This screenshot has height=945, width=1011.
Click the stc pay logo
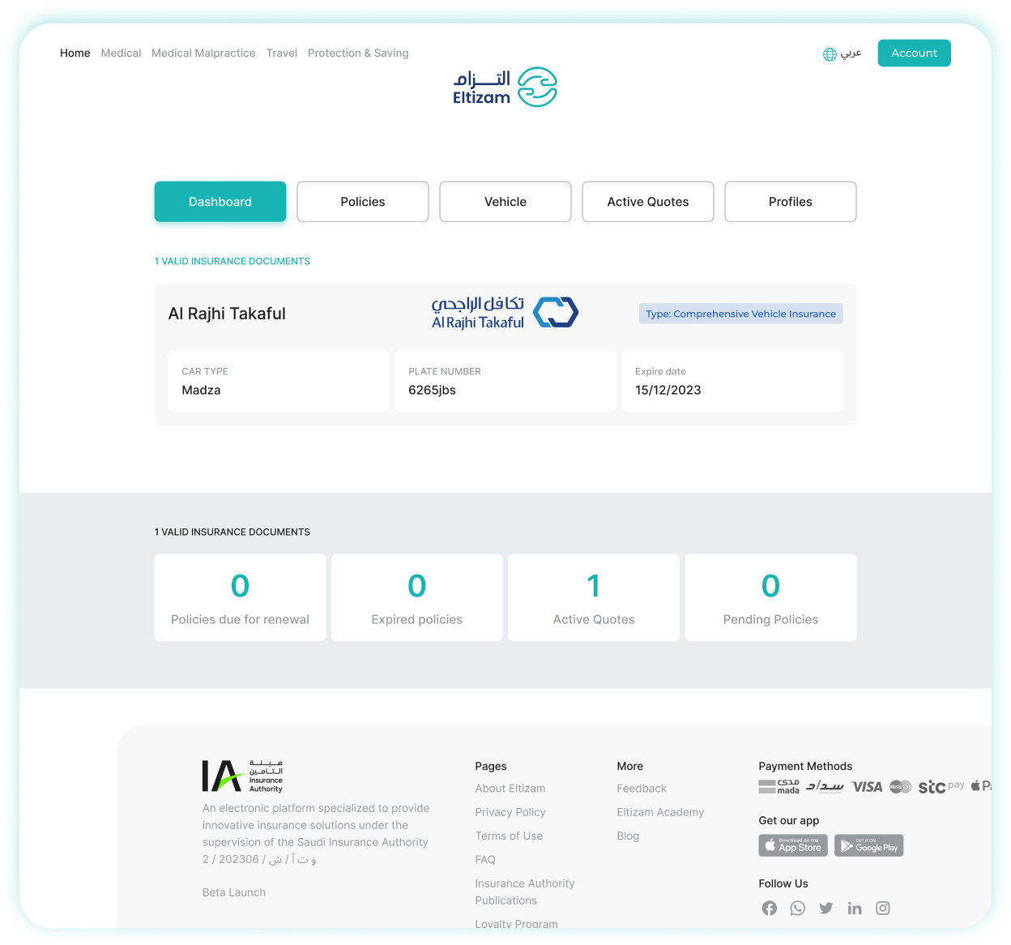click(x=941, y=786)
